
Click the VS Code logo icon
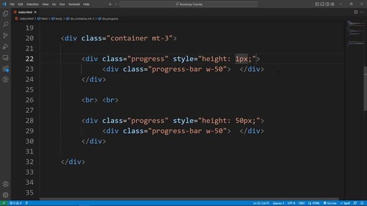click(4, 4)
